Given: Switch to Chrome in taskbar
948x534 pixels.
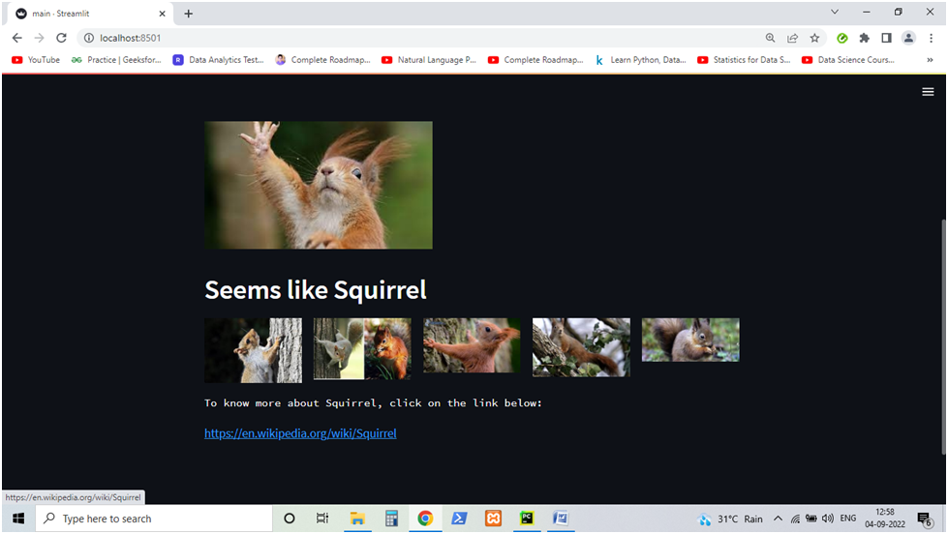Looking at the screenshot, I should (425, 519).
